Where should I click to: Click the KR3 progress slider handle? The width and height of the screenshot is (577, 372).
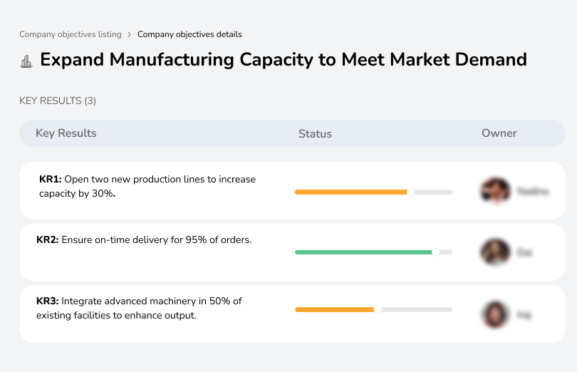point(378,309)
